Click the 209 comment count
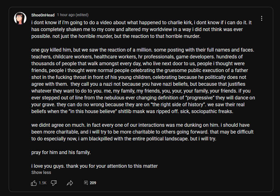Screen dimensions: 280x196 93,183
